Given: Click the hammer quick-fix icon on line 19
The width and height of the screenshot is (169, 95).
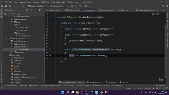Looking at the screenshot, I should click(x=50, y=55).
